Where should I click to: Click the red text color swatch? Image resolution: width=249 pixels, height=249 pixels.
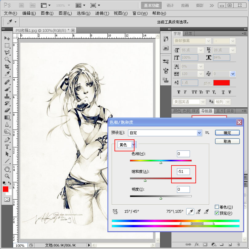pos(222,83)
